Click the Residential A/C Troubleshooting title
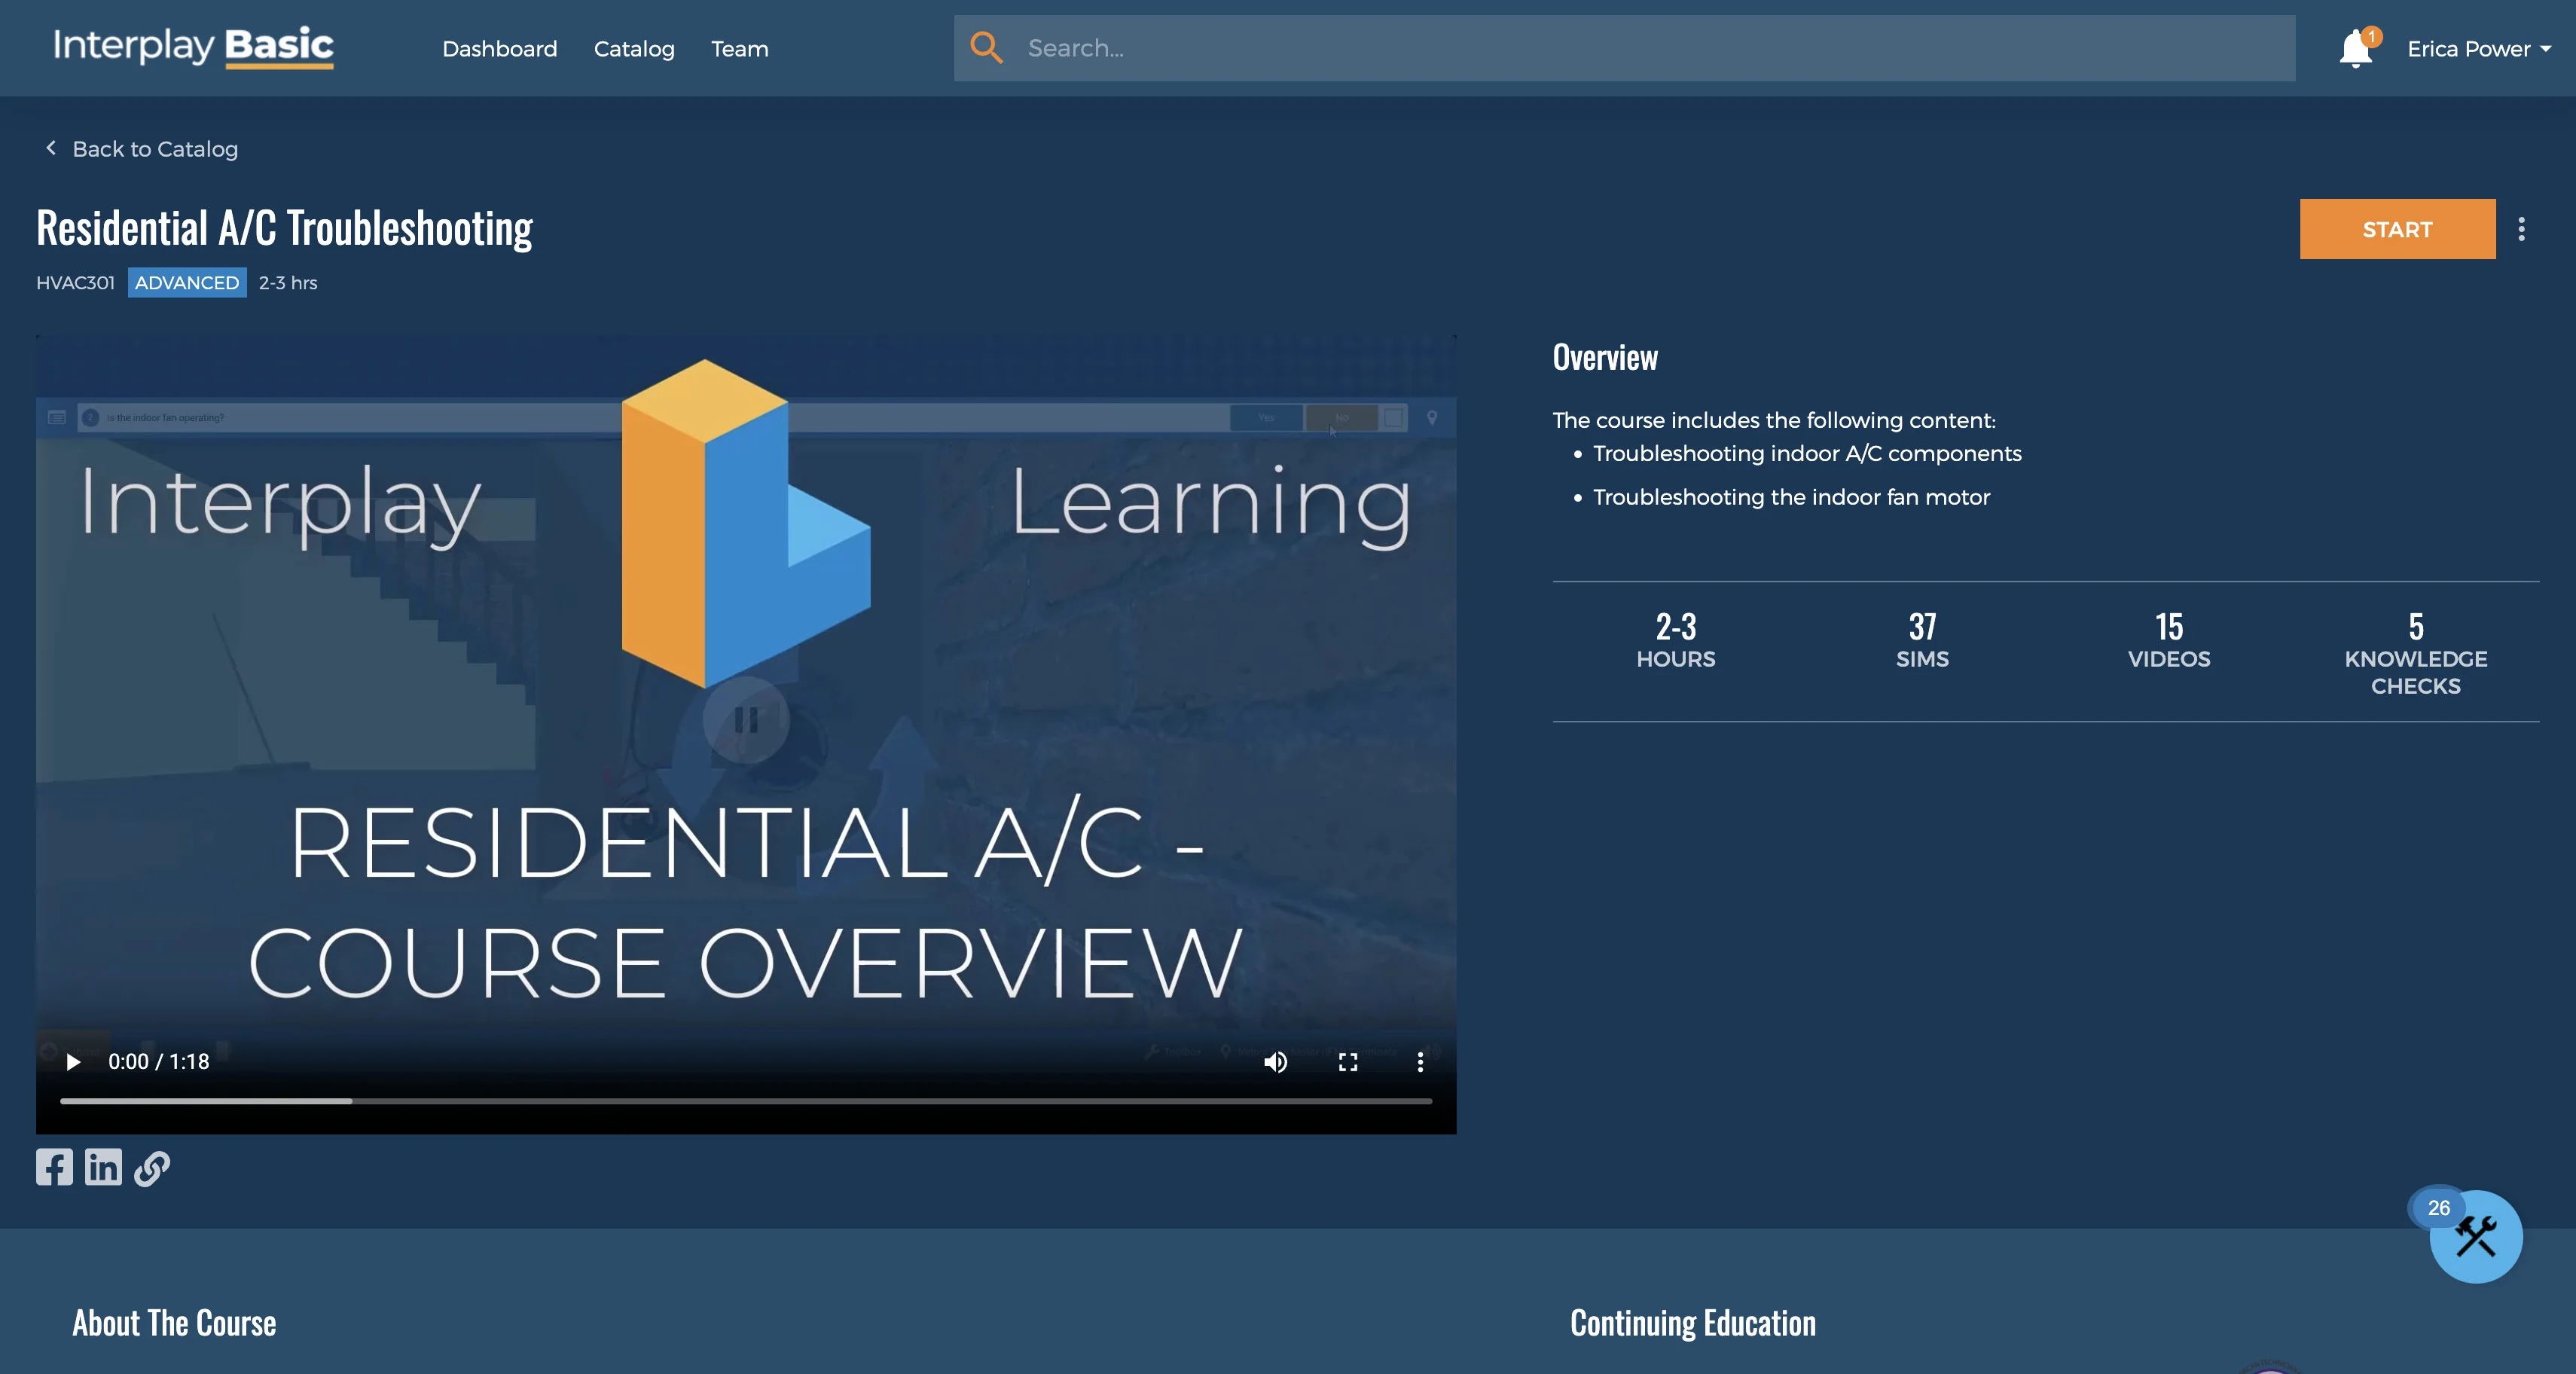Image resolution: width=2576 pixels, height=1374 pixels. [x=284, y=227]
